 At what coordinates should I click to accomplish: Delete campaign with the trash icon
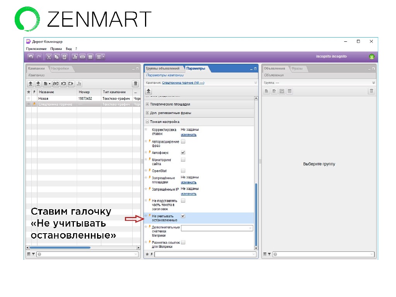pyautogui.click(x=136, y=84)
